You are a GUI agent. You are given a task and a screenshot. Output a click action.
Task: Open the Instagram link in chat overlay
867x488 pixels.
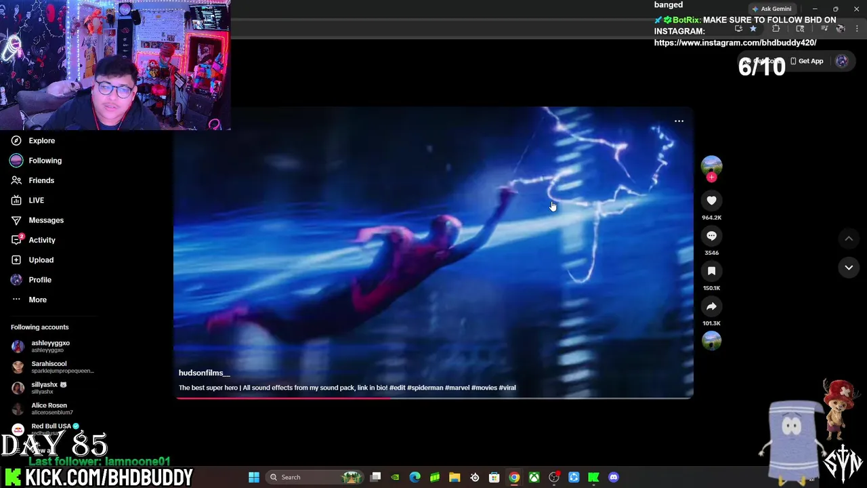(735, 43)
